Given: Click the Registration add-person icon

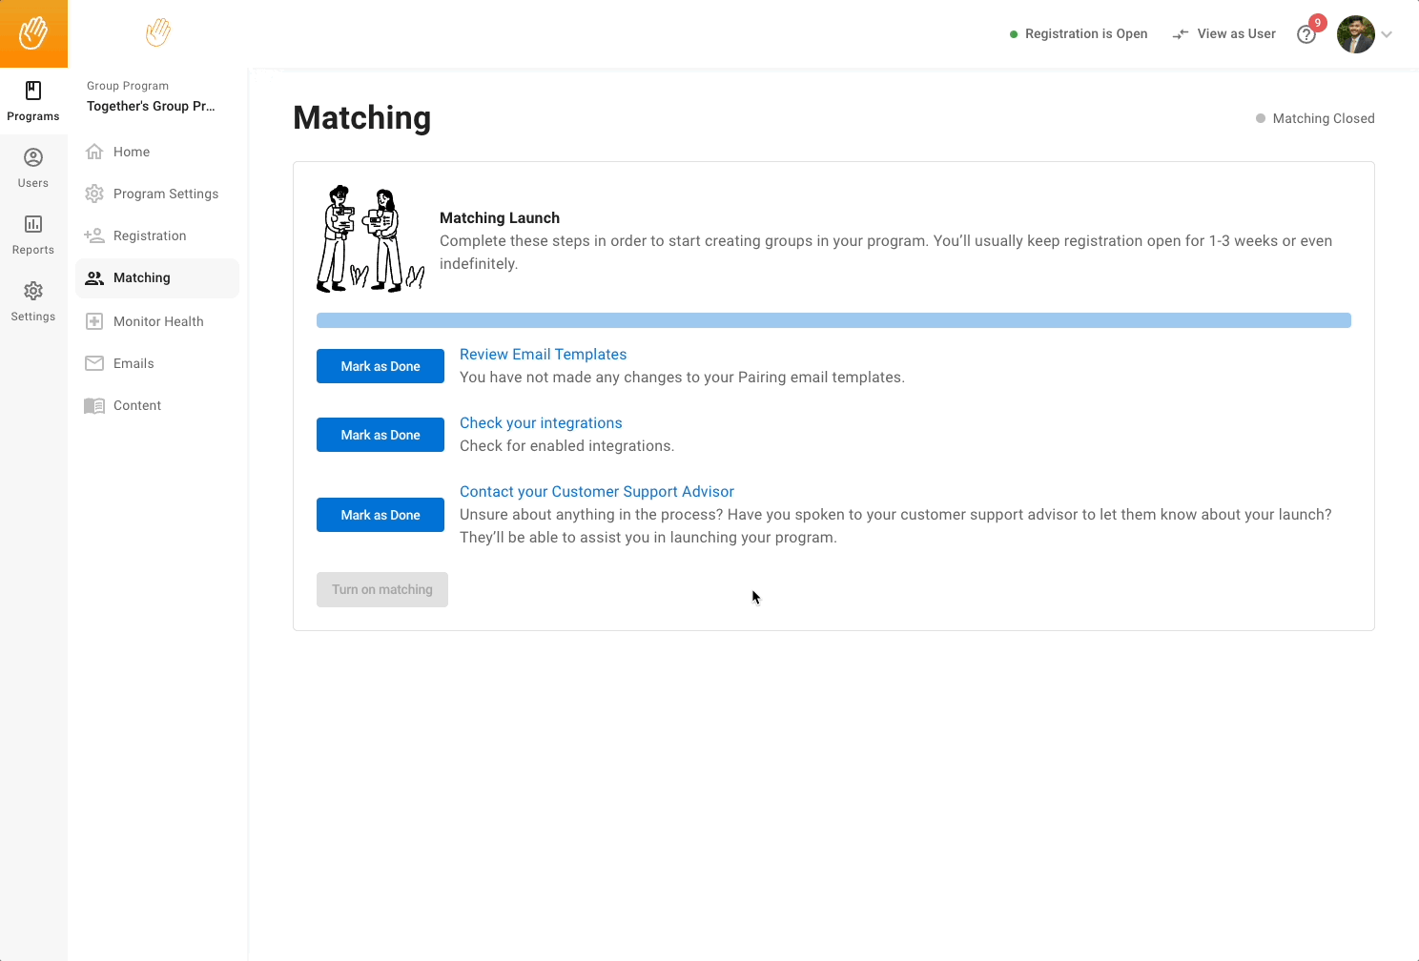Looking at the screenshot, I should 94,235.
